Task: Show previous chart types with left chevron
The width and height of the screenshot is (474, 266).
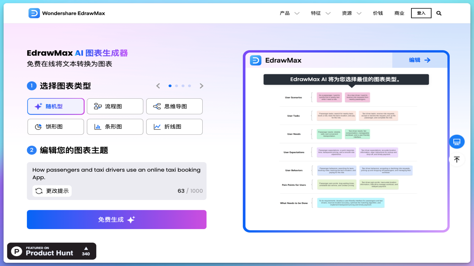Action: (x=158, y=86)
